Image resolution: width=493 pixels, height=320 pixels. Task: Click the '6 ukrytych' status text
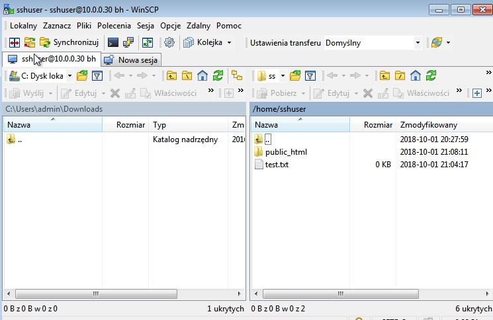point(474,309)
